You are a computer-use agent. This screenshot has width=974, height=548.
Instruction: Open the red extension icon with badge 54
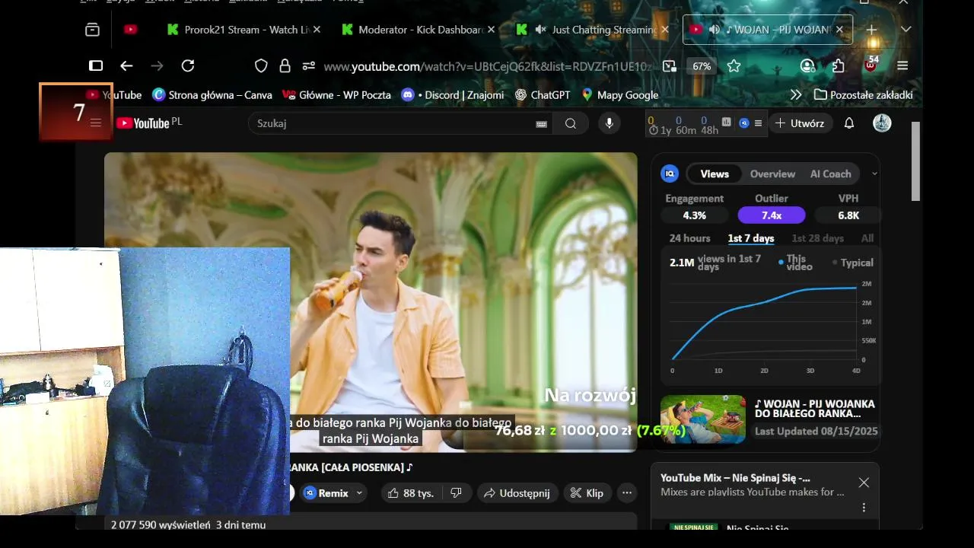coord(871,65)
